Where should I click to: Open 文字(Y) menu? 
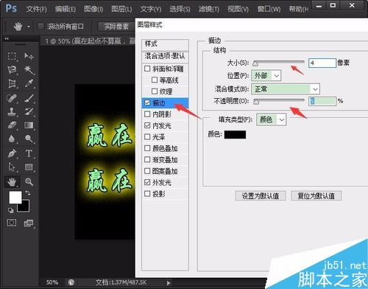[x=151, y=9]
